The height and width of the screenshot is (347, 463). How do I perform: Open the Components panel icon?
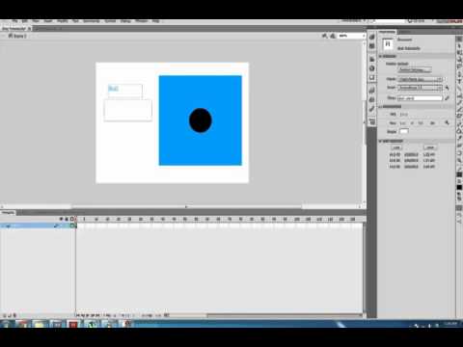coord(372,99)
